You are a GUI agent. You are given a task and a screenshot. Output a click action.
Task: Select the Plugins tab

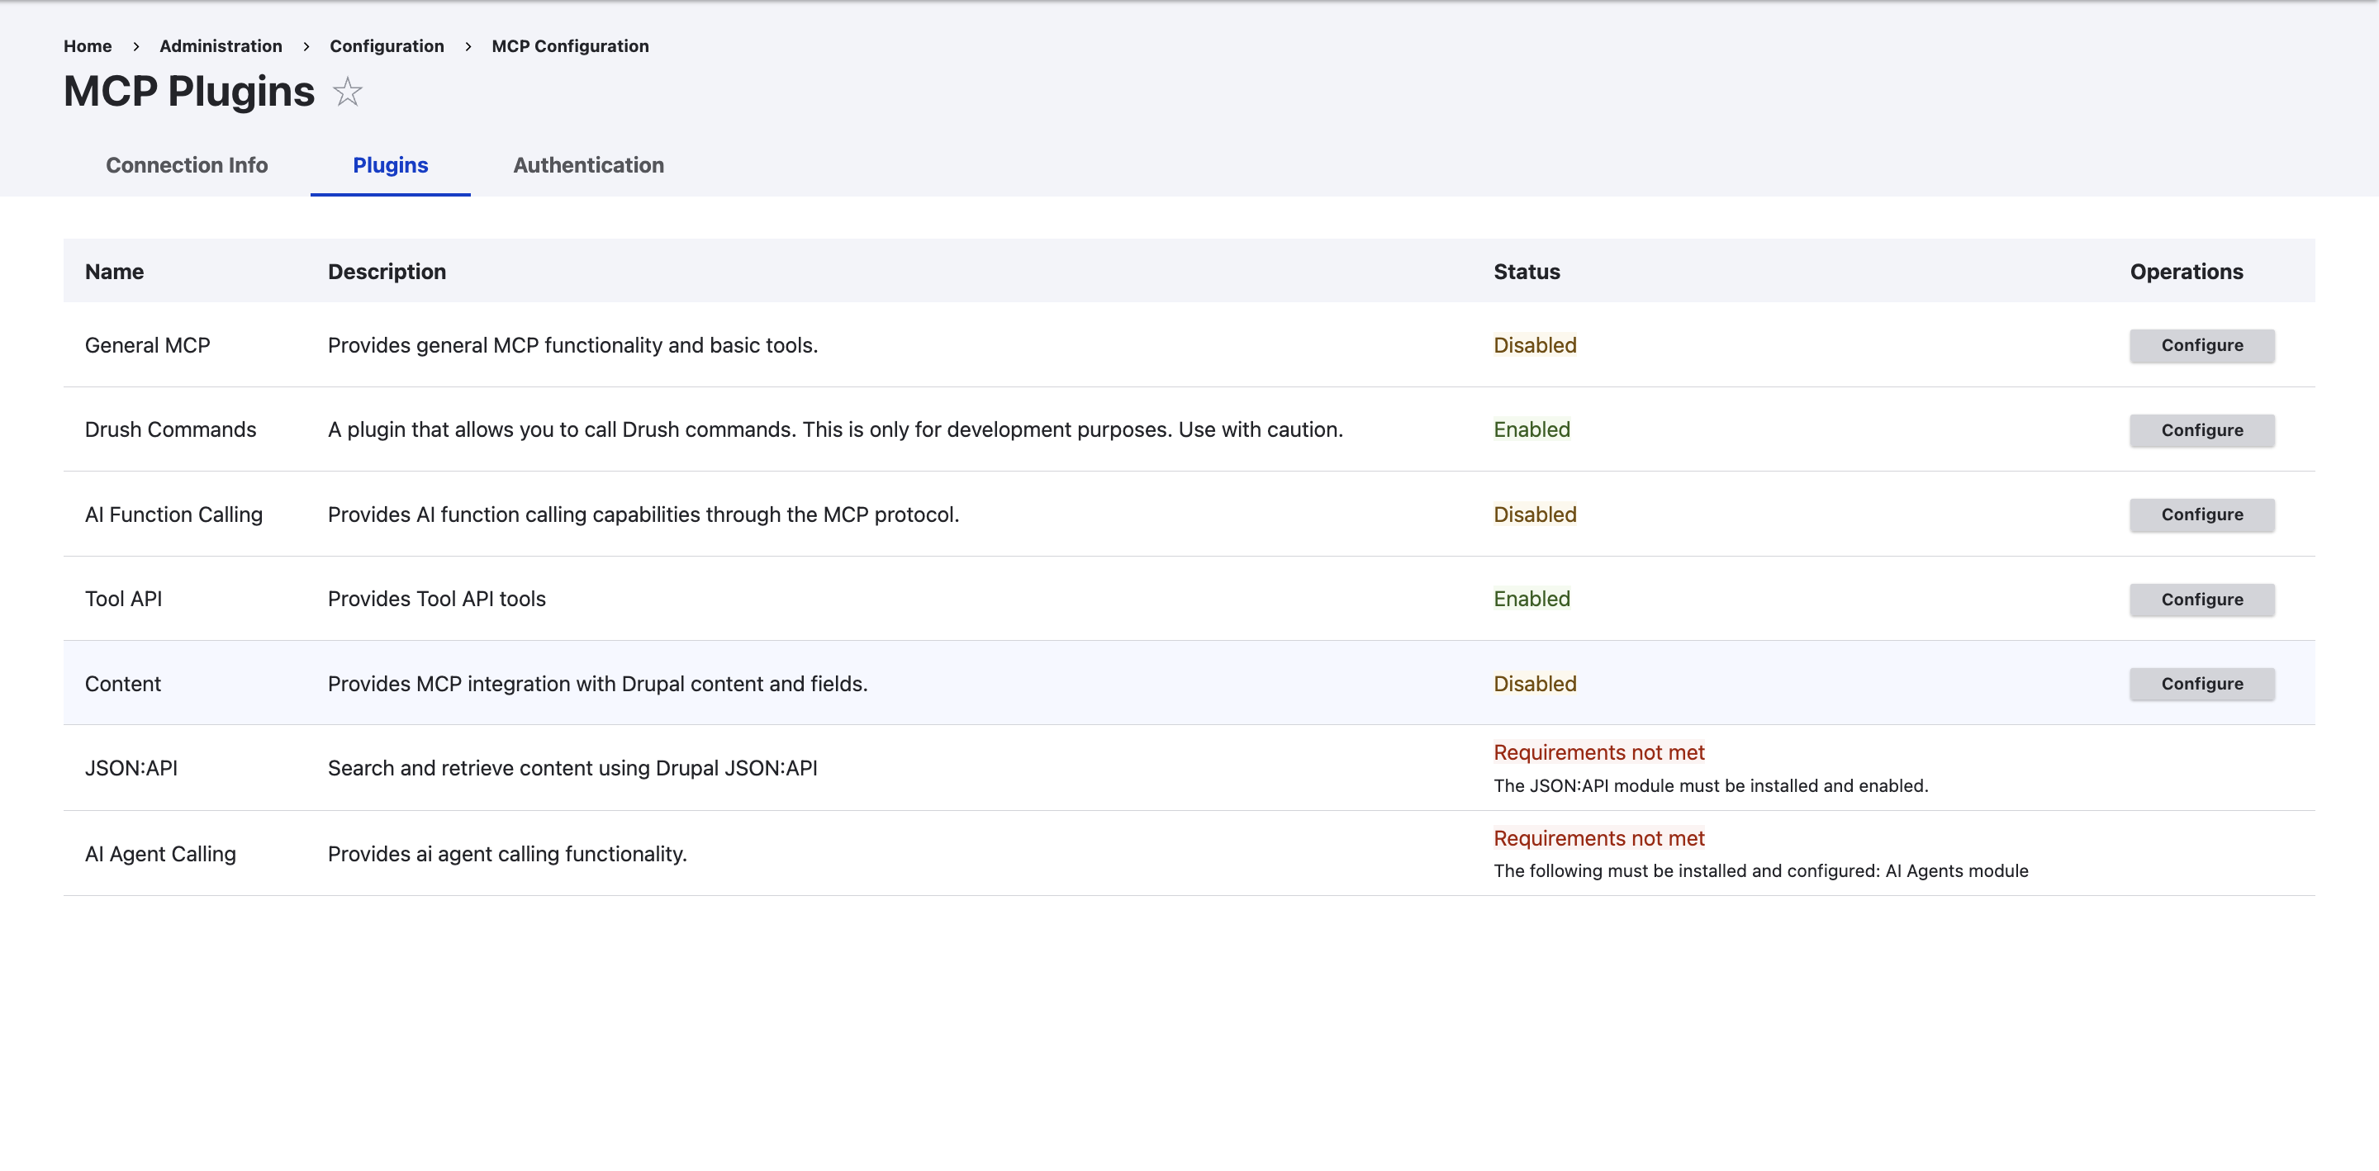pos(390,165)
